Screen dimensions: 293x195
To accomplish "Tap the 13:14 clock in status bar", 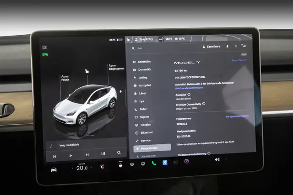I will click(x=168, y=39).
